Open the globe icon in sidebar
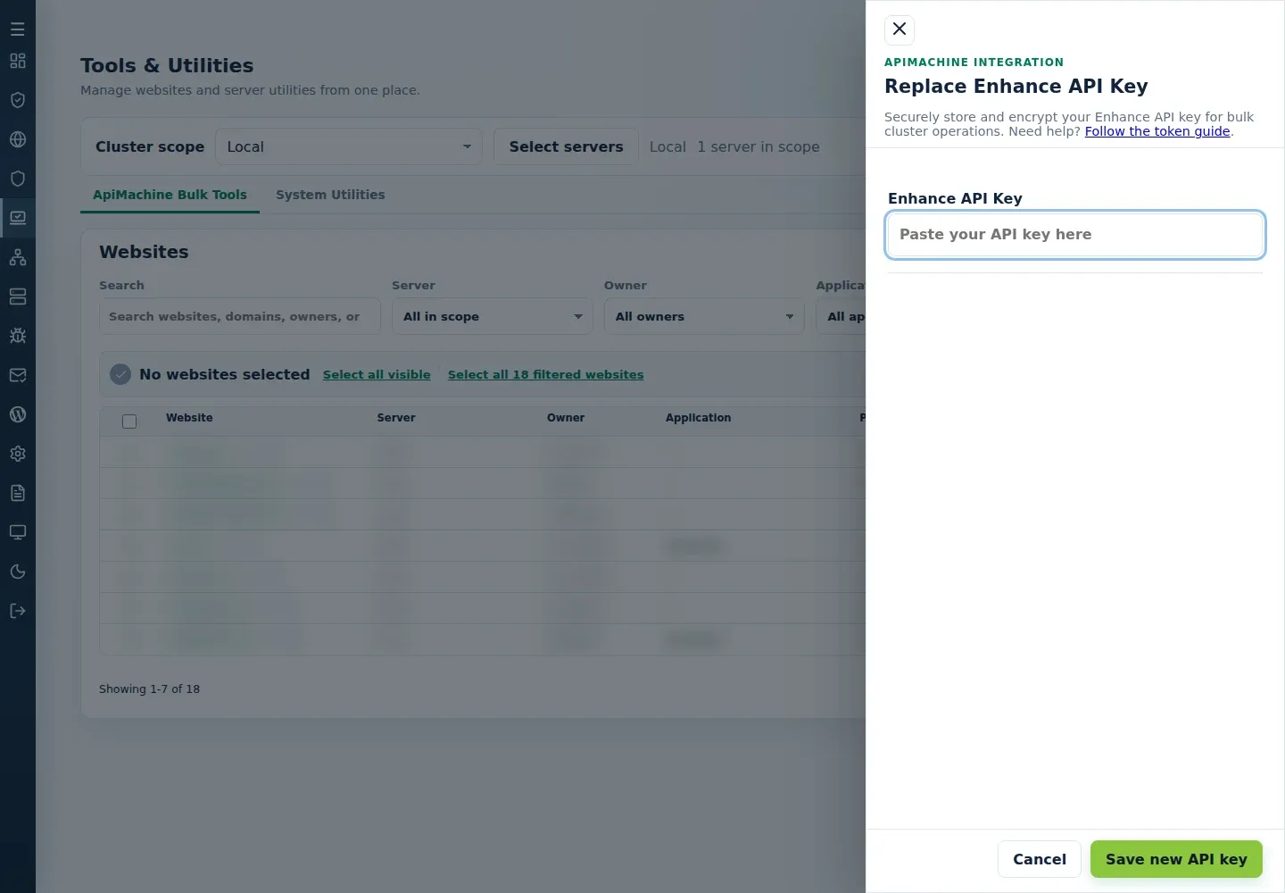This screenshot has width=1285, height=893. (18, 139)
